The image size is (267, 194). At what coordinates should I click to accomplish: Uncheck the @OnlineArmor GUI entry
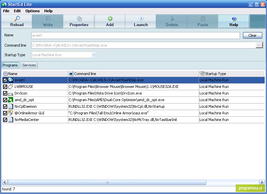tap(5, 113)
